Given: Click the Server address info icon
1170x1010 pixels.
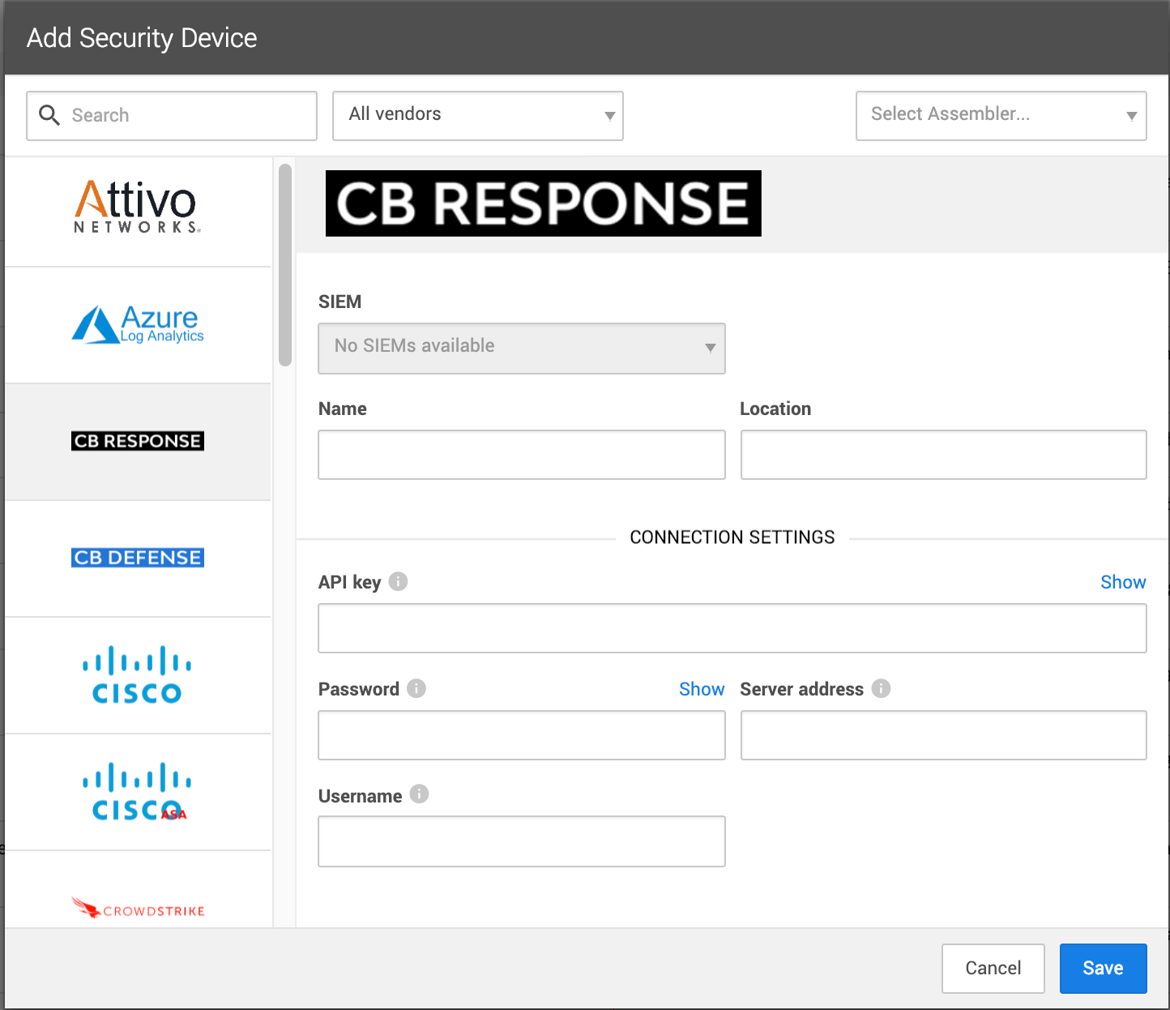Looking at the screenshot, I should [881, 688].
